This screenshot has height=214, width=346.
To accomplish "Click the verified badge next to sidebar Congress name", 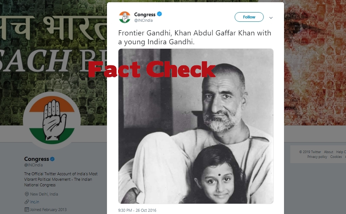I will (52, 159).
